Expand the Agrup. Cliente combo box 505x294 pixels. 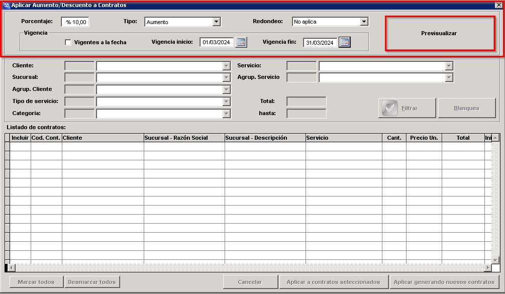(227, 89)
